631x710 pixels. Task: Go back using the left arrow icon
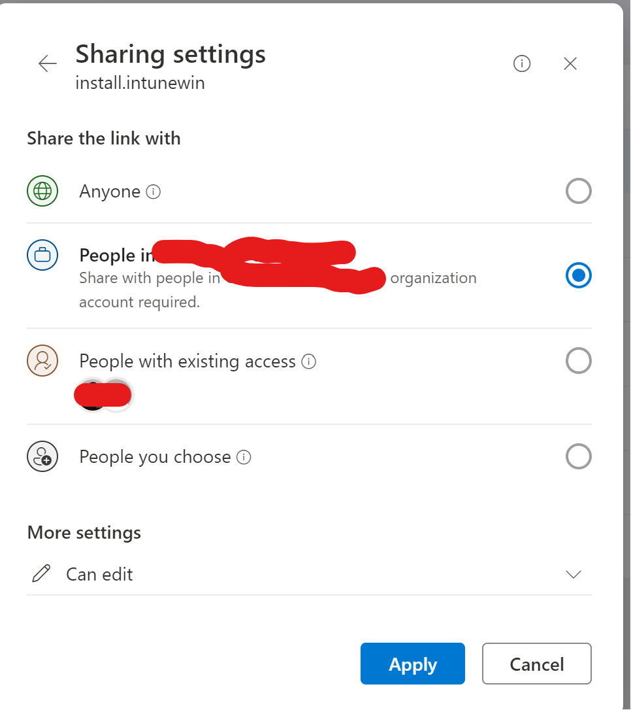pos(48,63)
